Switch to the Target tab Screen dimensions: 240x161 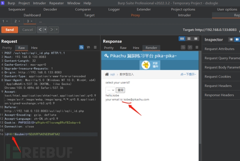[89, 15]
